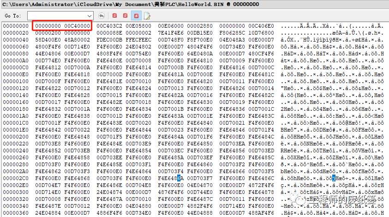Select hex value FFECFEEC
Viewport: 389px width, 217px height.
click(138, 40)
